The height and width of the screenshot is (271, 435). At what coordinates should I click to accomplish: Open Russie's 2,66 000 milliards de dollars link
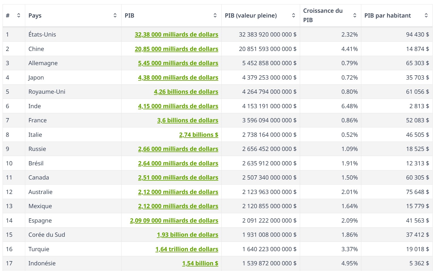click(178, 149)
